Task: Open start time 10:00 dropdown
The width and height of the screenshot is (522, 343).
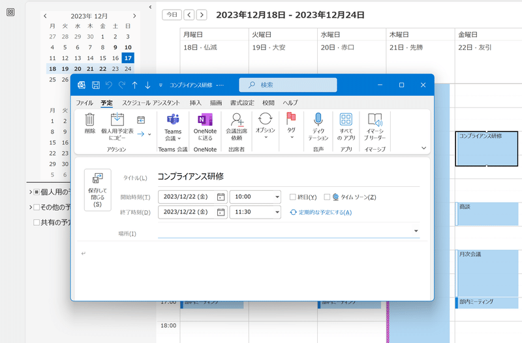Action: [x=277, y=197]
